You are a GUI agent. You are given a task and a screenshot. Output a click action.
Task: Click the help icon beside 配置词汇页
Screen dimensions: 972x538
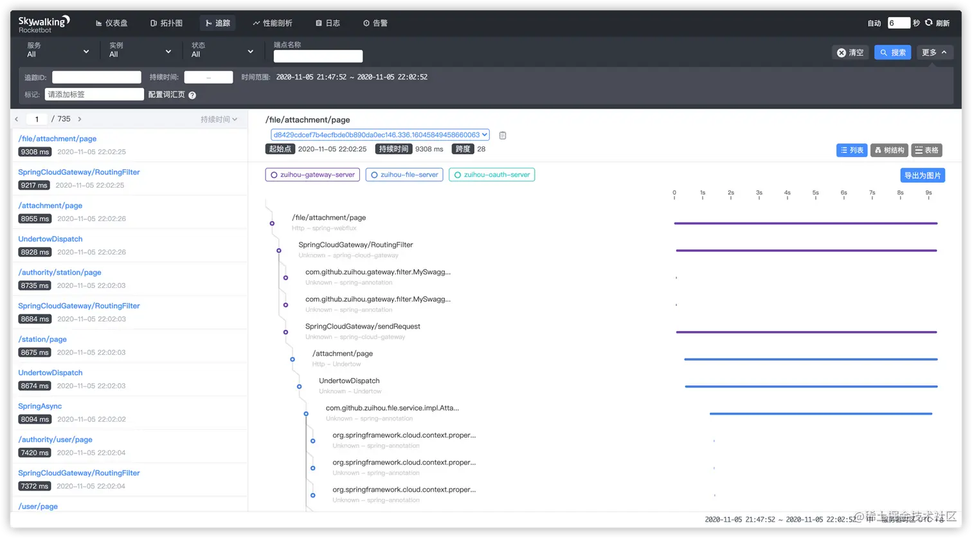click(x=192, y=95)
